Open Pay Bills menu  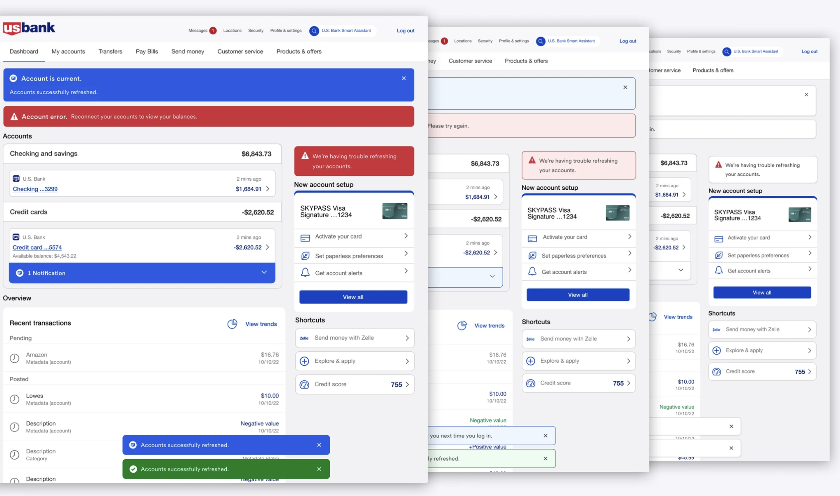(x=147, y=51)
